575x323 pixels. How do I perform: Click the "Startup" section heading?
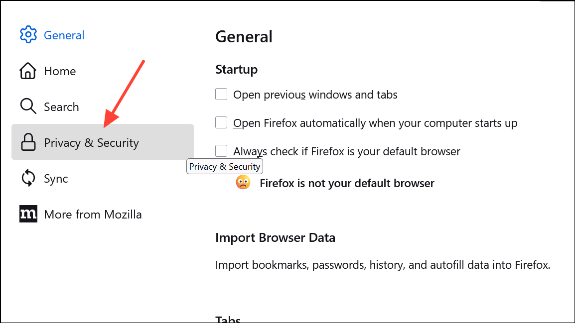236,69
